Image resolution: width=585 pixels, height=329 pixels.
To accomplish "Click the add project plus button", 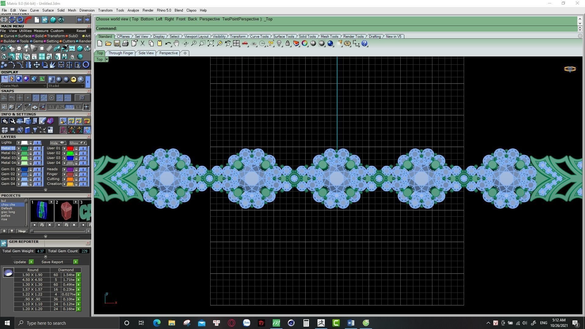I will (4, 231).
